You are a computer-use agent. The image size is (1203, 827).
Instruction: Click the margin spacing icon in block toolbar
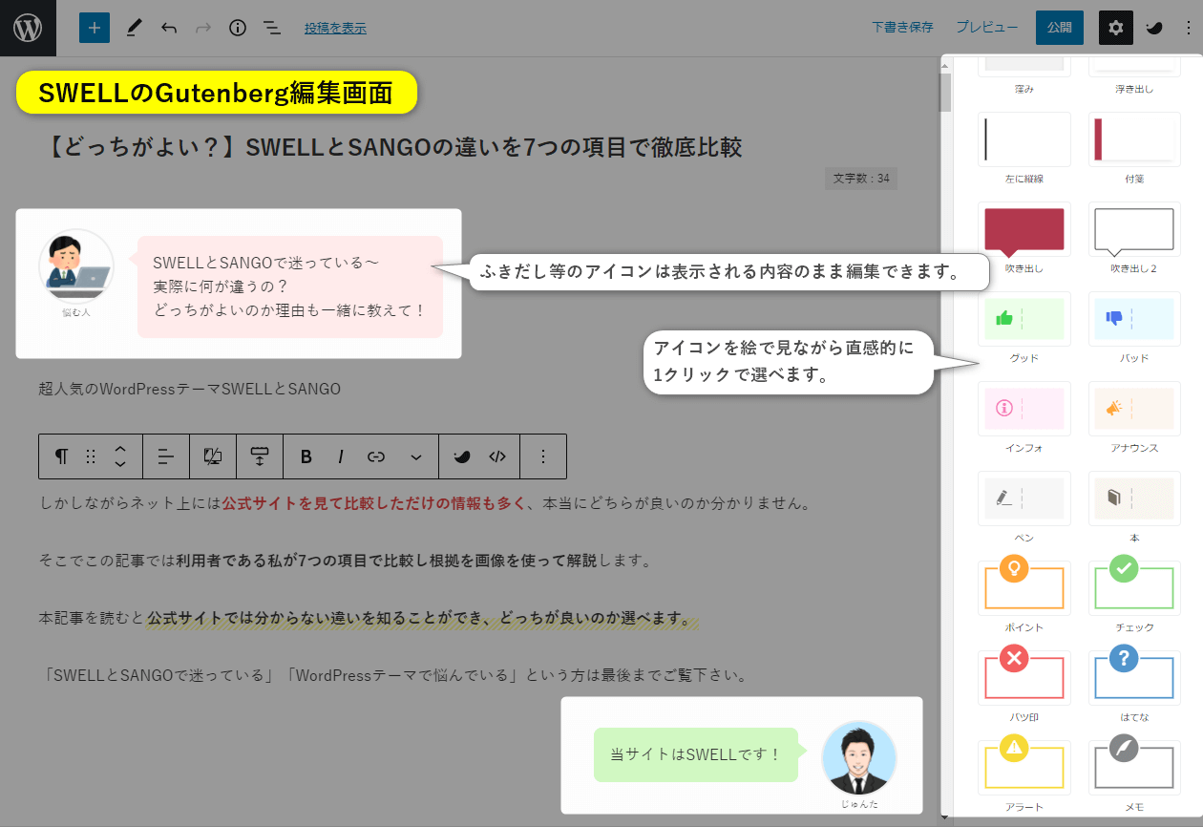pyautogui.click(x=260, y=456)
